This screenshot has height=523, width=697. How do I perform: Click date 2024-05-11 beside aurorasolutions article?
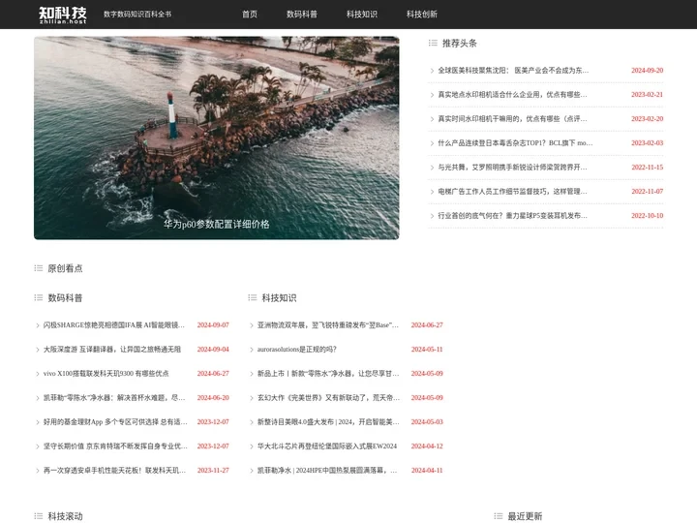click(427, 350)
